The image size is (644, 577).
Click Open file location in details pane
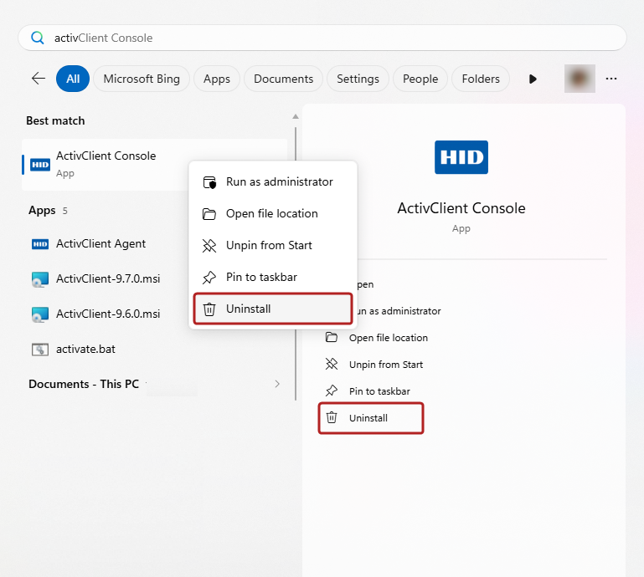pos(388,338)
